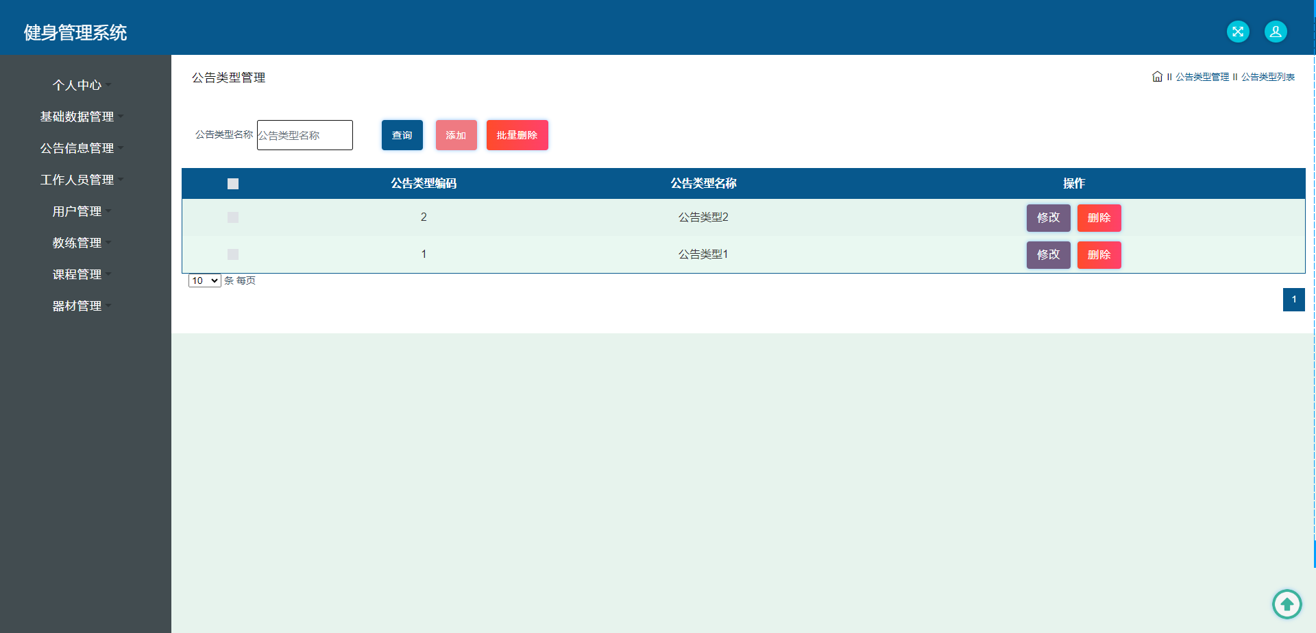1316x633 pixels.
Task: Click the 公告类型2 name cell
Action: point(703,217)
